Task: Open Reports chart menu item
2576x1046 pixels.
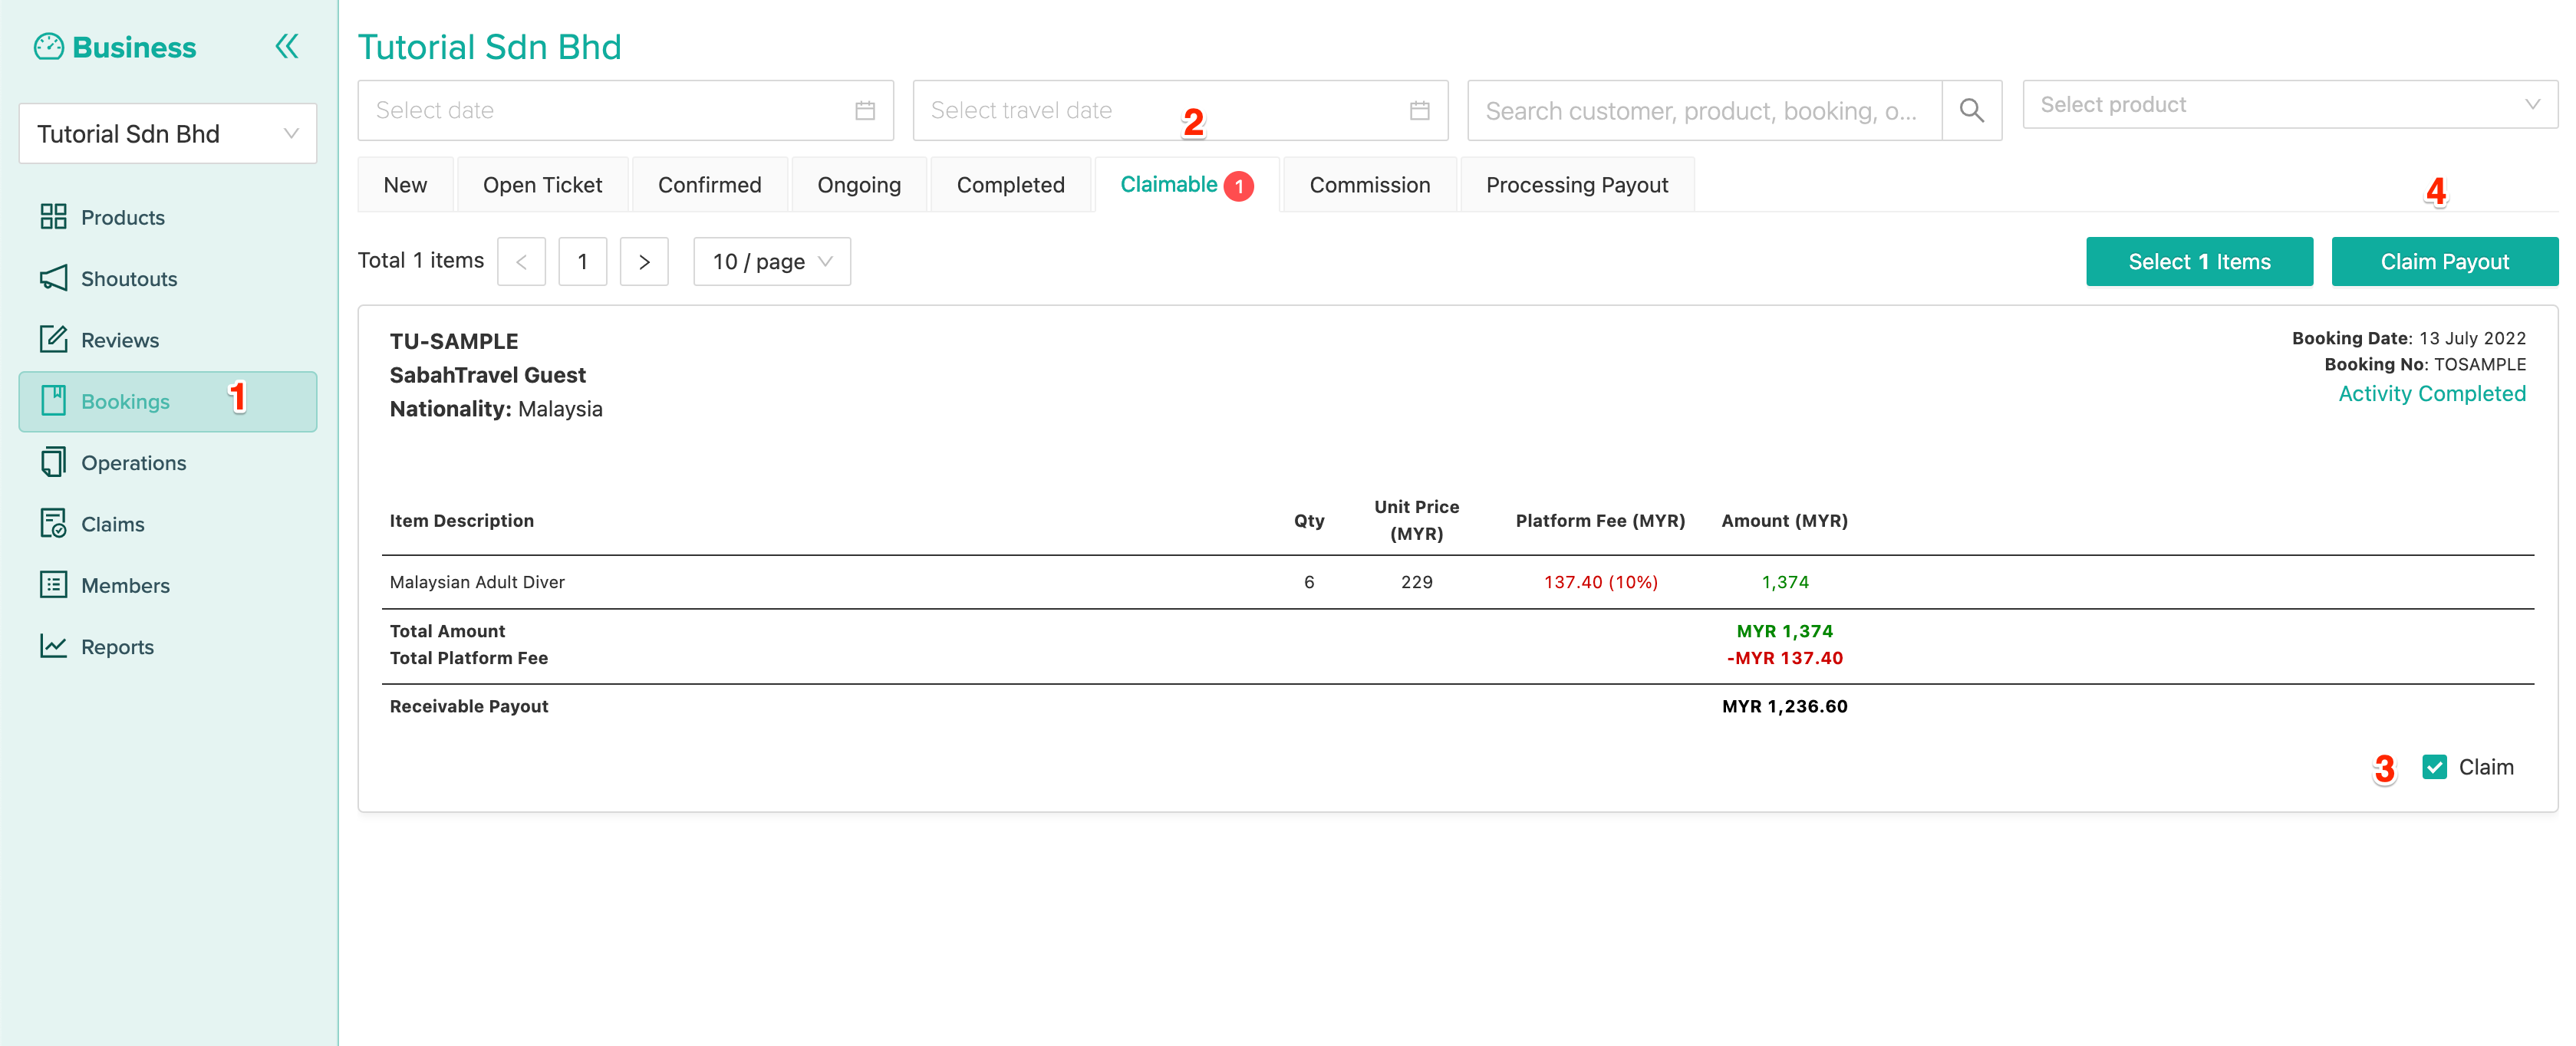Action: pyautogui.click(x=117, y=647)
